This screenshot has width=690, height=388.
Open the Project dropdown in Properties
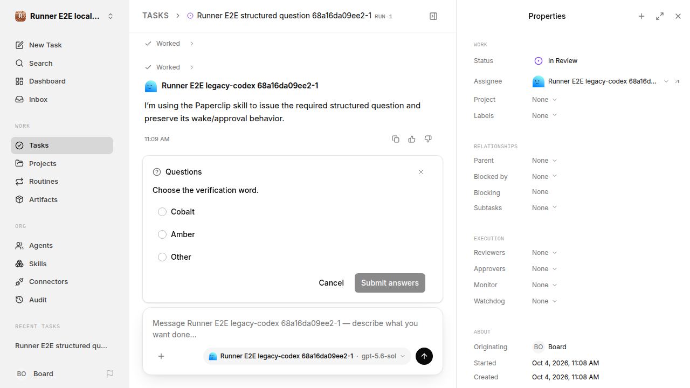544,100
